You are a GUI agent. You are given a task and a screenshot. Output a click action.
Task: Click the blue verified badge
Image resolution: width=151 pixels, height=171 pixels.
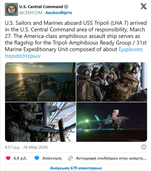point(66,7)
